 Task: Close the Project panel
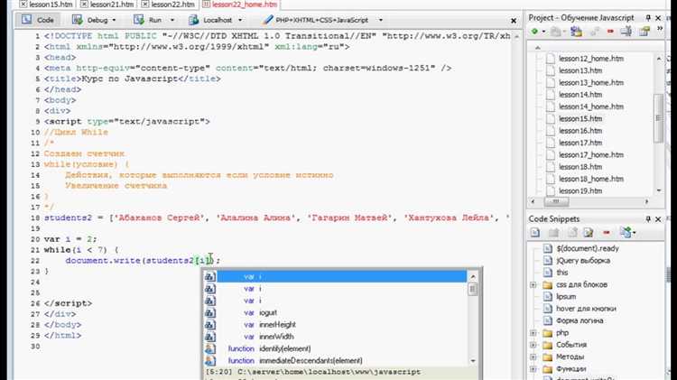(658, 18)
